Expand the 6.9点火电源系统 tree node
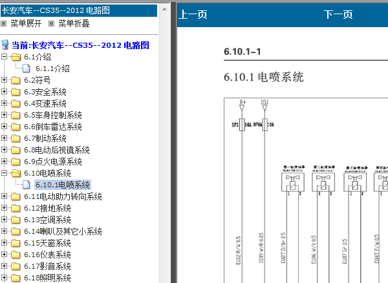 [4, 161]
